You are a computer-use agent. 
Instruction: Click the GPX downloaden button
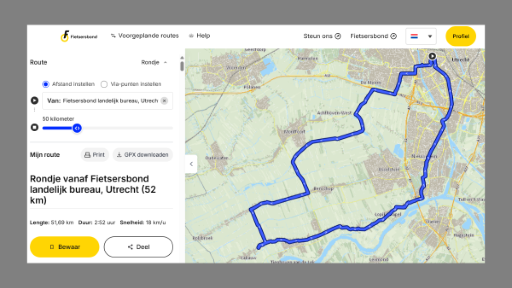click(142, 155)
